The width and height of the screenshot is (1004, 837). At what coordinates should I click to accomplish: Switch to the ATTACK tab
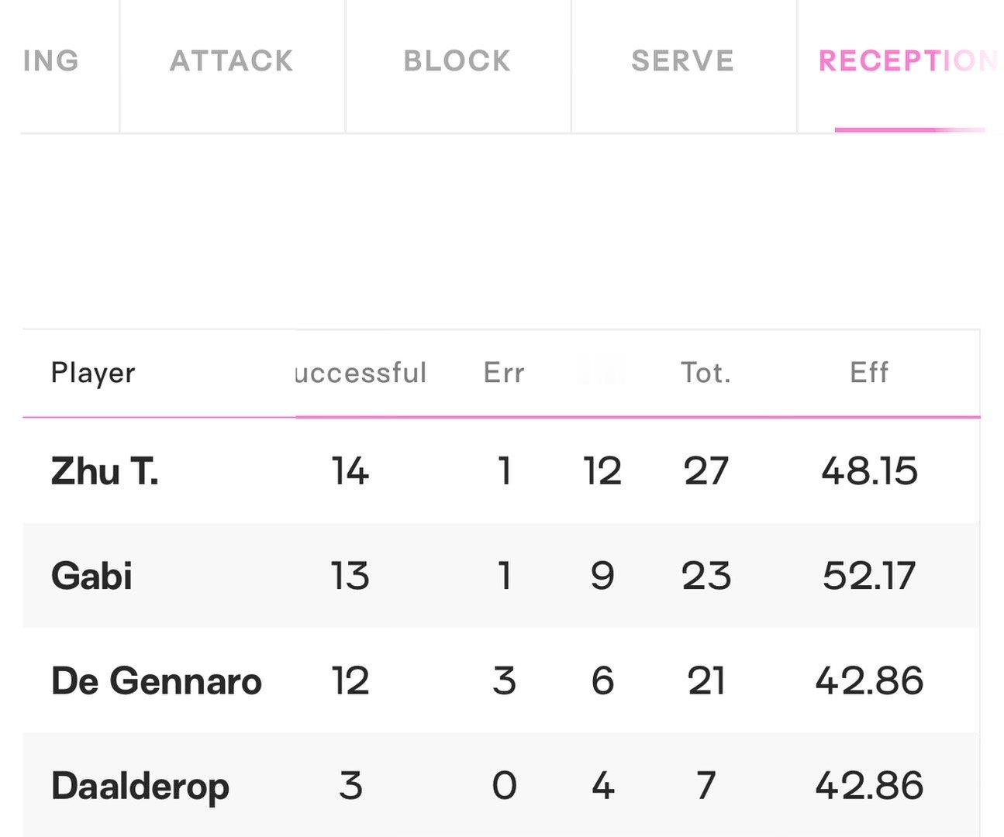point(232,61)
